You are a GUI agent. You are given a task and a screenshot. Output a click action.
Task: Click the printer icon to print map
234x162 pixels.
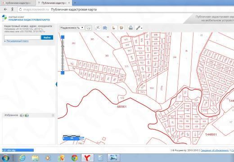tap(130, 28)
